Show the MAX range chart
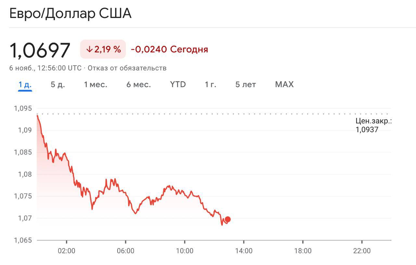416x265 pixels. 284,85
